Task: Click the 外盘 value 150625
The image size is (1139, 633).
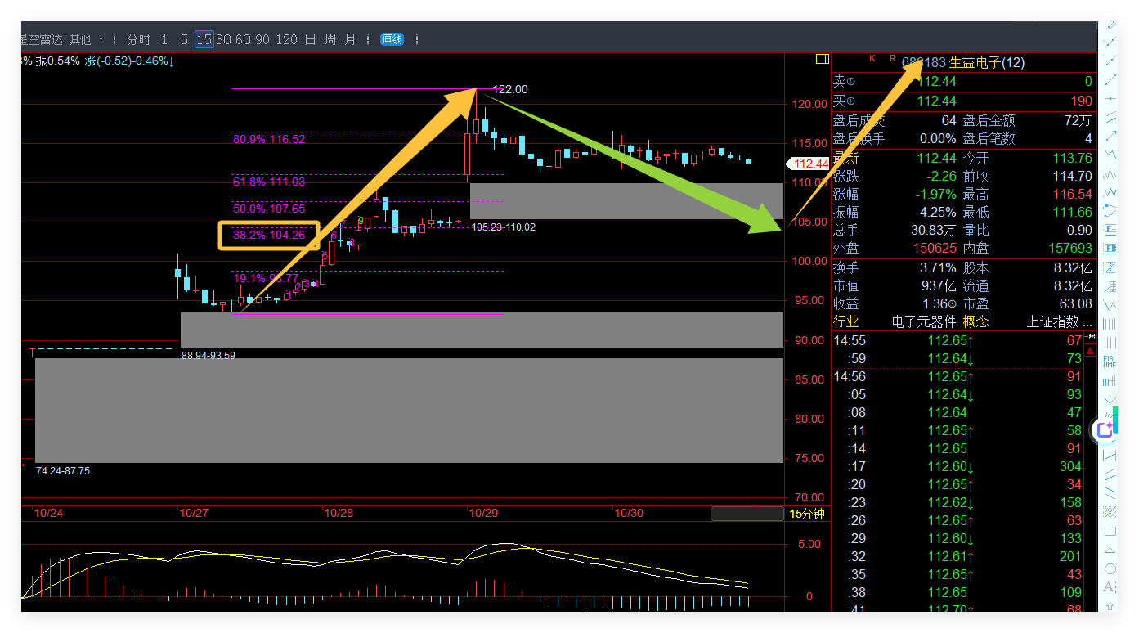Action: [x=934, y=248]
